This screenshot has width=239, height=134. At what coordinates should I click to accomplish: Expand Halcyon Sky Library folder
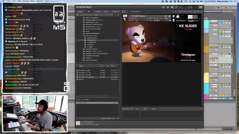[82, 18]
